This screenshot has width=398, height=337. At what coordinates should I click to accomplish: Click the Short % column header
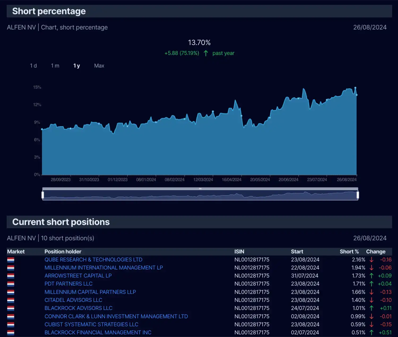click(x=349, y=251)
